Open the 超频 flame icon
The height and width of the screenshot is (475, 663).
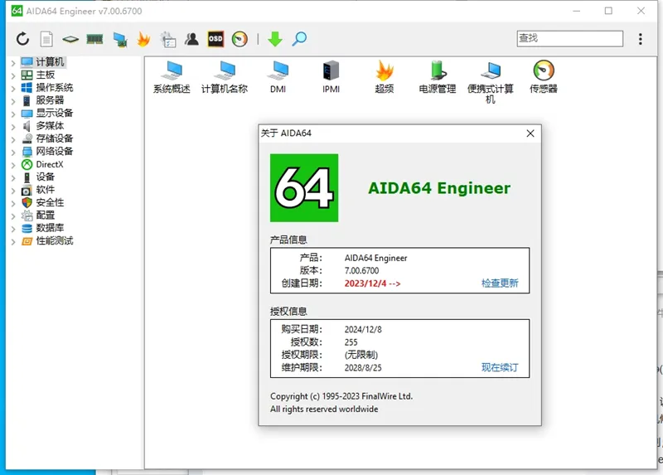tap(385, 77)
